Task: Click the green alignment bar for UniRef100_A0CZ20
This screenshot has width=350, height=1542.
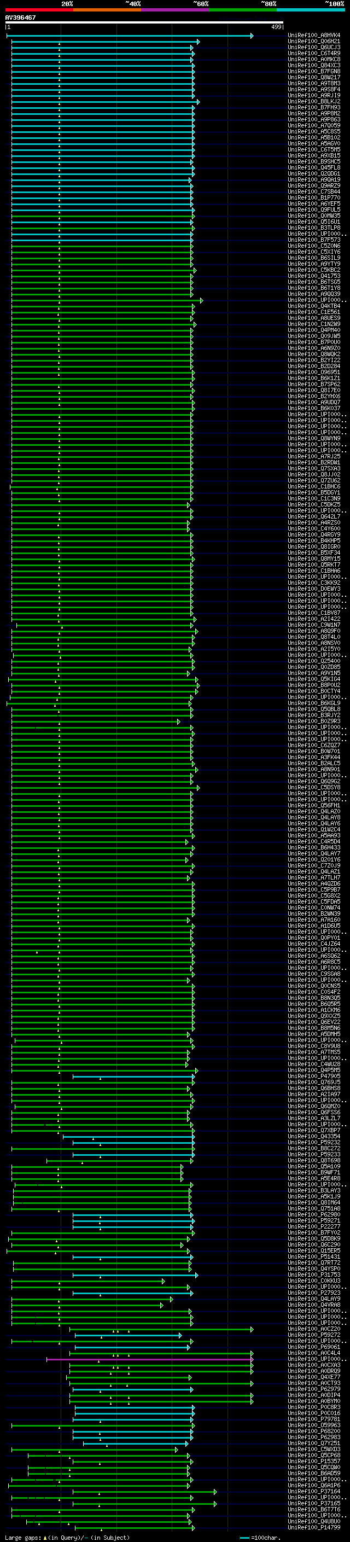Action: click(x=161, y=1330)
